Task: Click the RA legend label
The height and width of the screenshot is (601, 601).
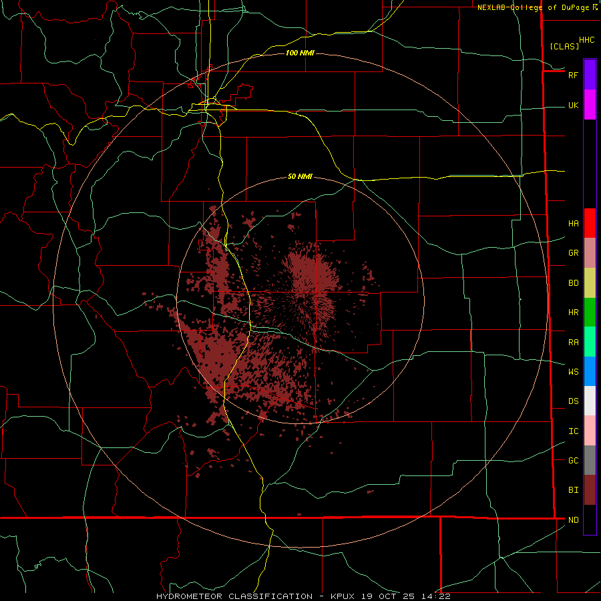Action: coord(573,343)
